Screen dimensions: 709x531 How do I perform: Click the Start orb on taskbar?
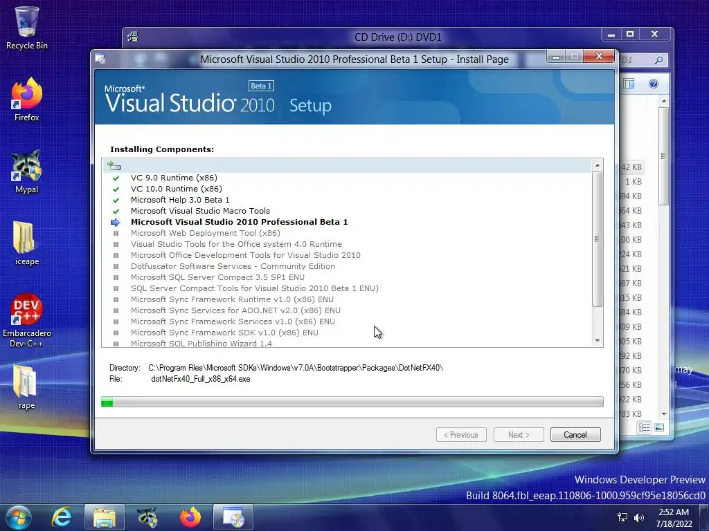[19, 517]
